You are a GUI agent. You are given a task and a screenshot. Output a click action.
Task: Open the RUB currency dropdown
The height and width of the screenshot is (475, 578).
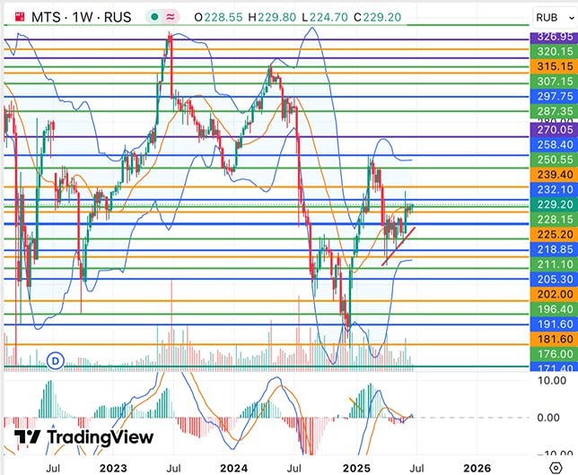[x=555, y=17]
